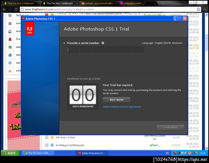The image size is (209, 163).
Task: Click the 13:14:04 timestamp
Action: (x=194, y=131)
